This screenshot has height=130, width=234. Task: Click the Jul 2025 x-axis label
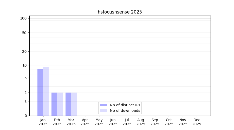127,122
